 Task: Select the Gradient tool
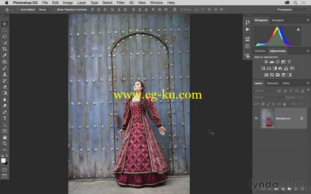[4, 93]
